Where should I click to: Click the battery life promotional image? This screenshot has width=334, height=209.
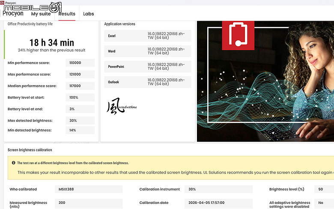tap(265, 81)
